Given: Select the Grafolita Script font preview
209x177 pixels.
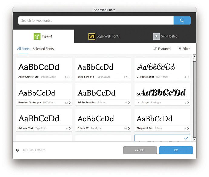Looking at the screenshot, I should coord(162,66).
